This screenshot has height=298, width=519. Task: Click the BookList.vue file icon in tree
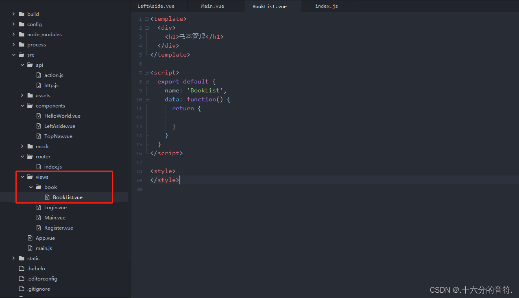(x=47, y=197)
